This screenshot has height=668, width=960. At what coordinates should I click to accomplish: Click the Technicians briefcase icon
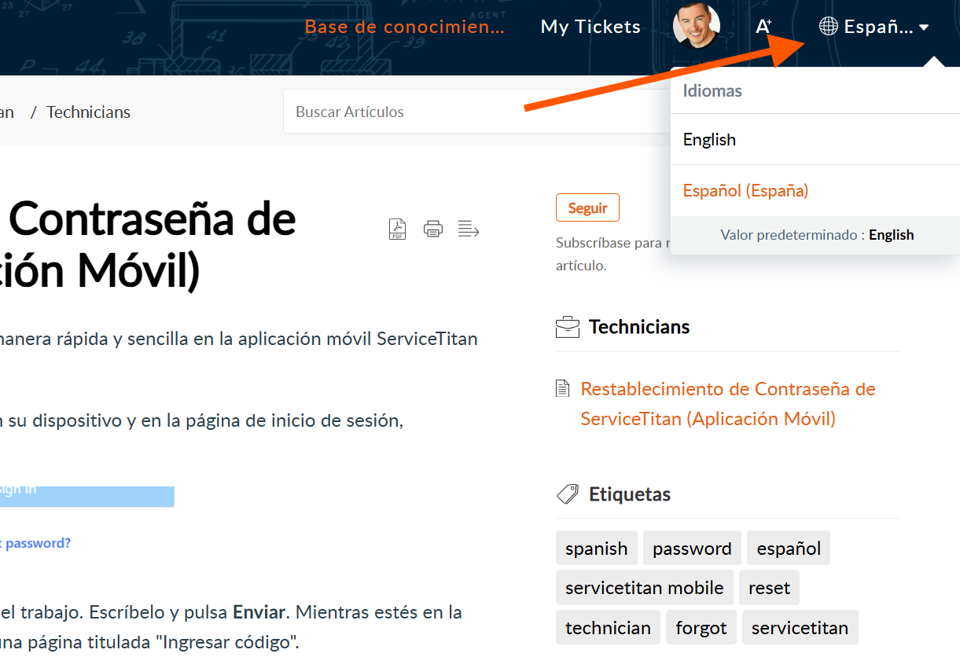(568, 327)
